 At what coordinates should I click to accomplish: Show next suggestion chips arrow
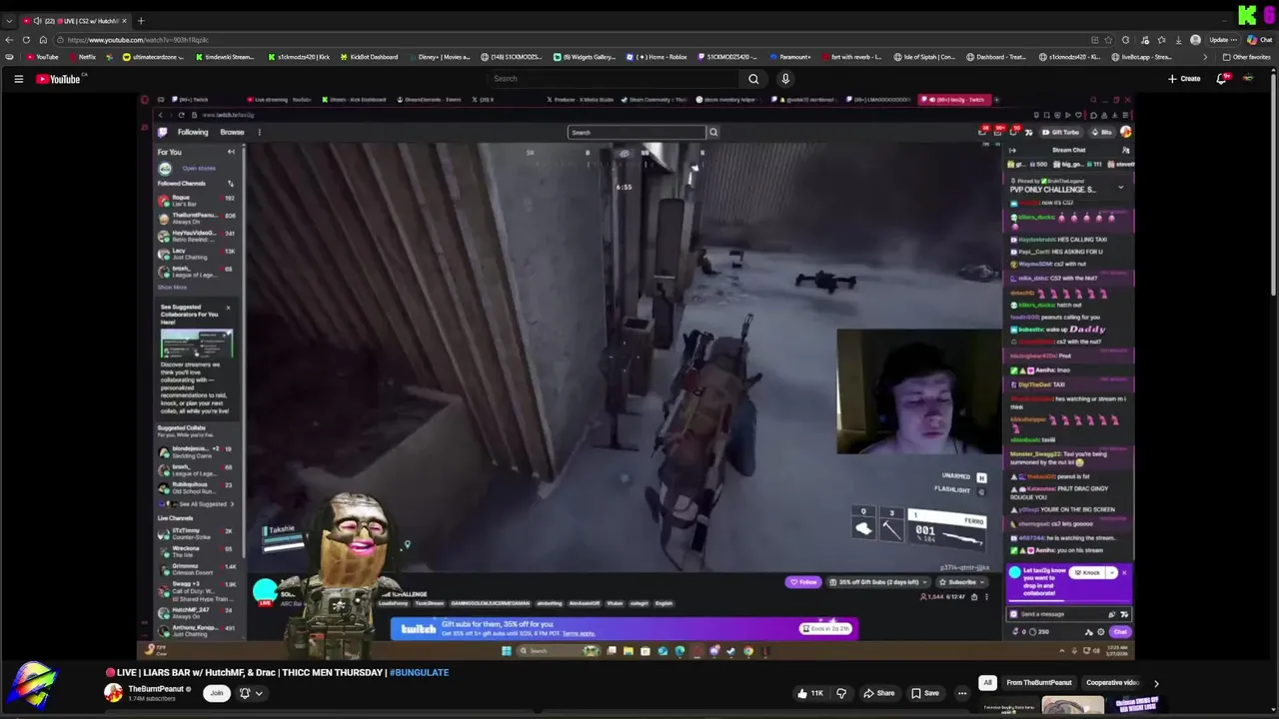tap(1156, 683)
